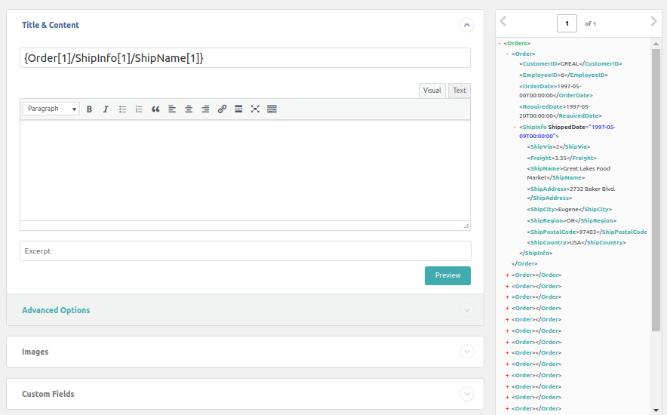Select the OrderDate element

pyautogui.click(x=556, y=91)
